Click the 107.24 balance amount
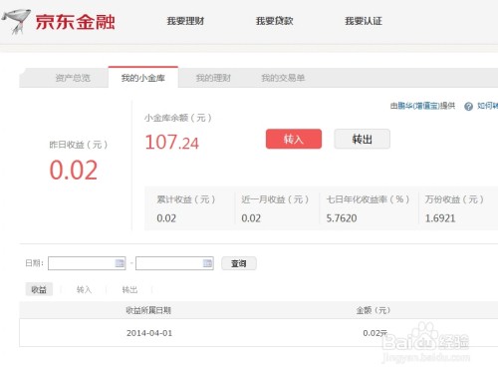The height and width of the screenshot is (375, 498). point(171,143)
